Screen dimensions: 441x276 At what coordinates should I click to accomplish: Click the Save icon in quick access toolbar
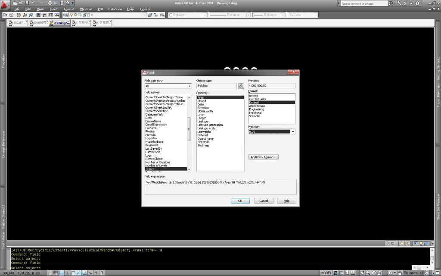[27, 3]
